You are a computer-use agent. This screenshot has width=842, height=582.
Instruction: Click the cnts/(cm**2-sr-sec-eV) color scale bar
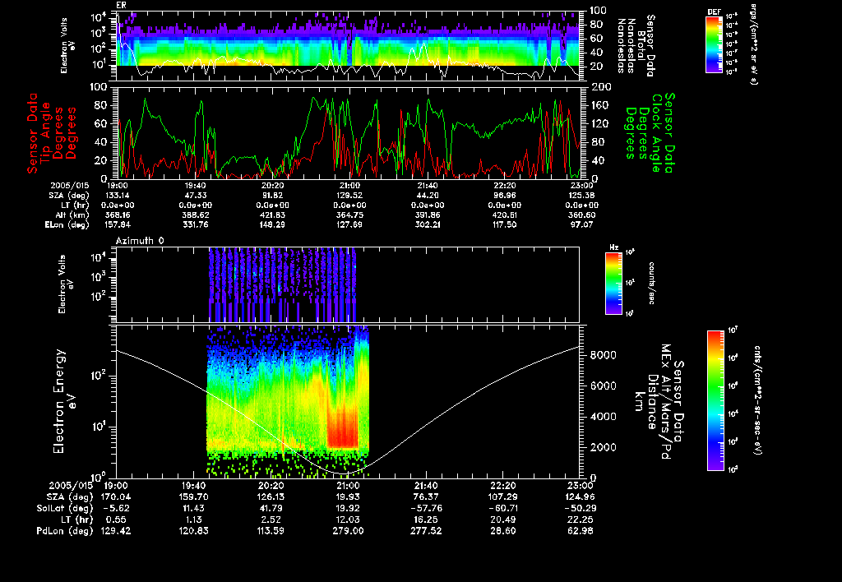[715, 400]
